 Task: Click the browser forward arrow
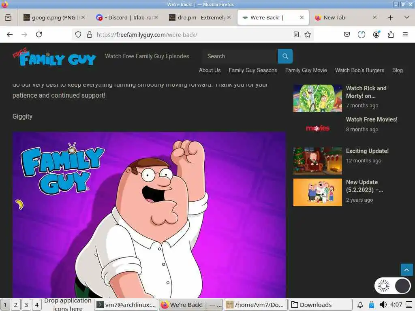[x=24, y=35]
